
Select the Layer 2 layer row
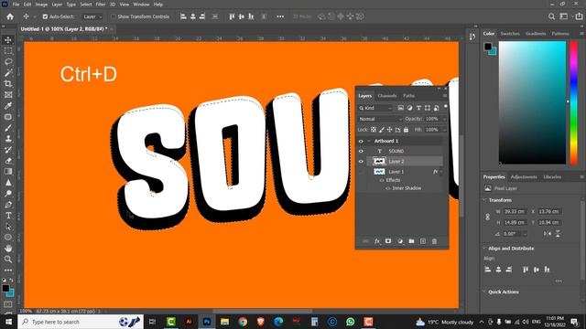(x=405, y=162)
